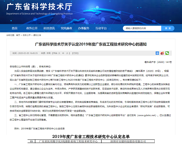Viewport: 182px width, 148px height.
Task: Set font size to 中
Action: click(x=63, y=53)
